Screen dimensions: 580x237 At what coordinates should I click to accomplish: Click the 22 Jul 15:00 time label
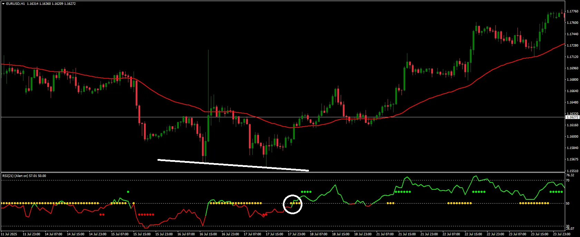(473, 234)
